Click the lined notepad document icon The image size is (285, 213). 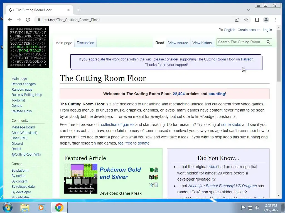(x=156, y=185)
